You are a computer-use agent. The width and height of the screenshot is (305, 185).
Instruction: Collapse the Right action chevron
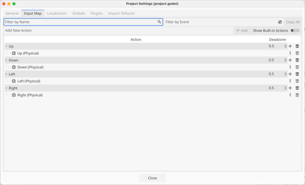[6, 88]
